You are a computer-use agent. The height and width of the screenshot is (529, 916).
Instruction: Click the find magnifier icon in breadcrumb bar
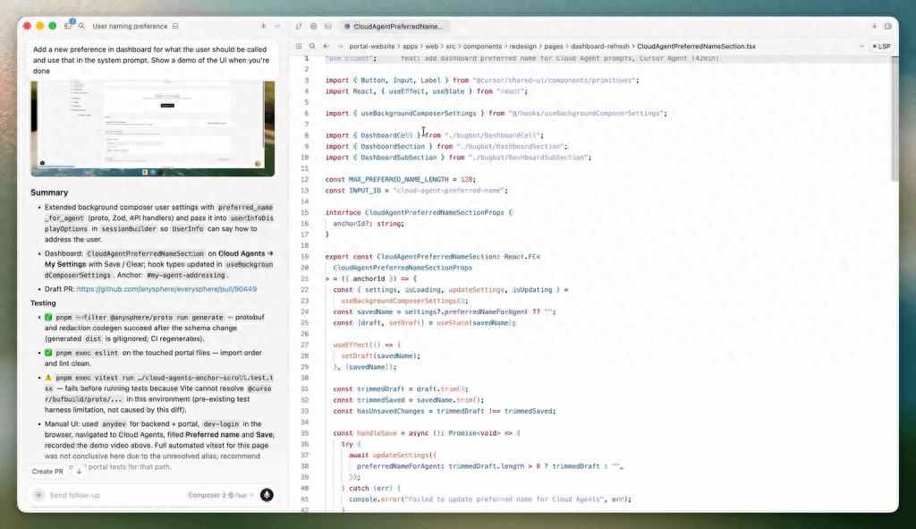point(312,46)
